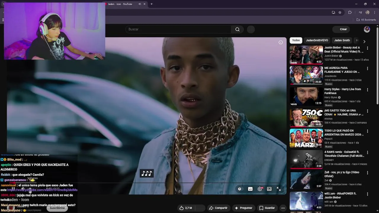Open options for Beauty And A Beat video

[367, 48]
